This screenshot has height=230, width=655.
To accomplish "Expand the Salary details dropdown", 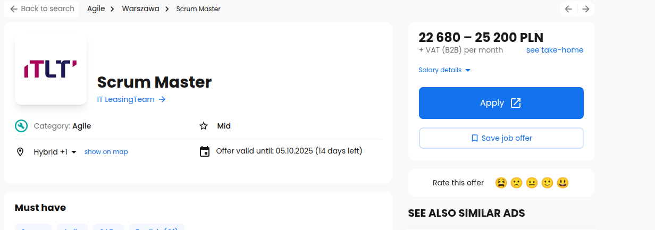I will (444, 70).
